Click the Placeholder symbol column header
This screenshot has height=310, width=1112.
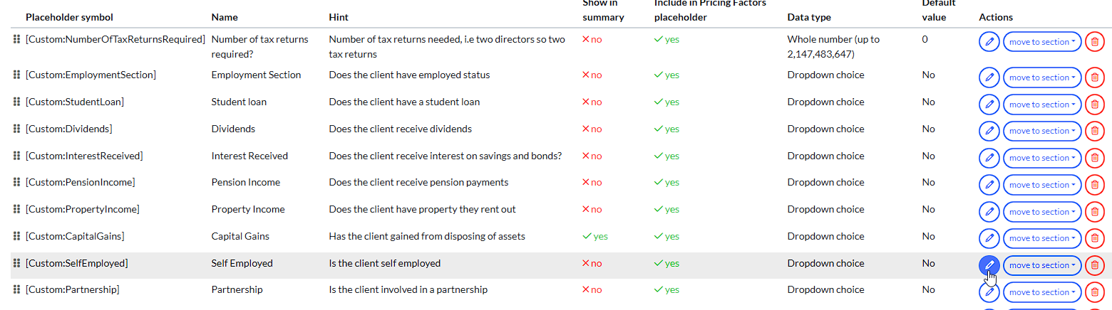pyautogui.click(x=69, y=17)
